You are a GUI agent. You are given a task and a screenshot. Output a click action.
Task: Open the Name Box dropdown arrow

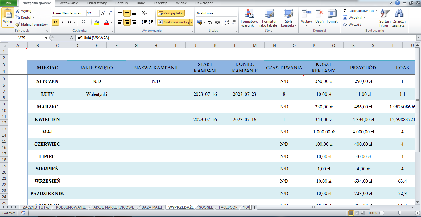tap(47, 38)
